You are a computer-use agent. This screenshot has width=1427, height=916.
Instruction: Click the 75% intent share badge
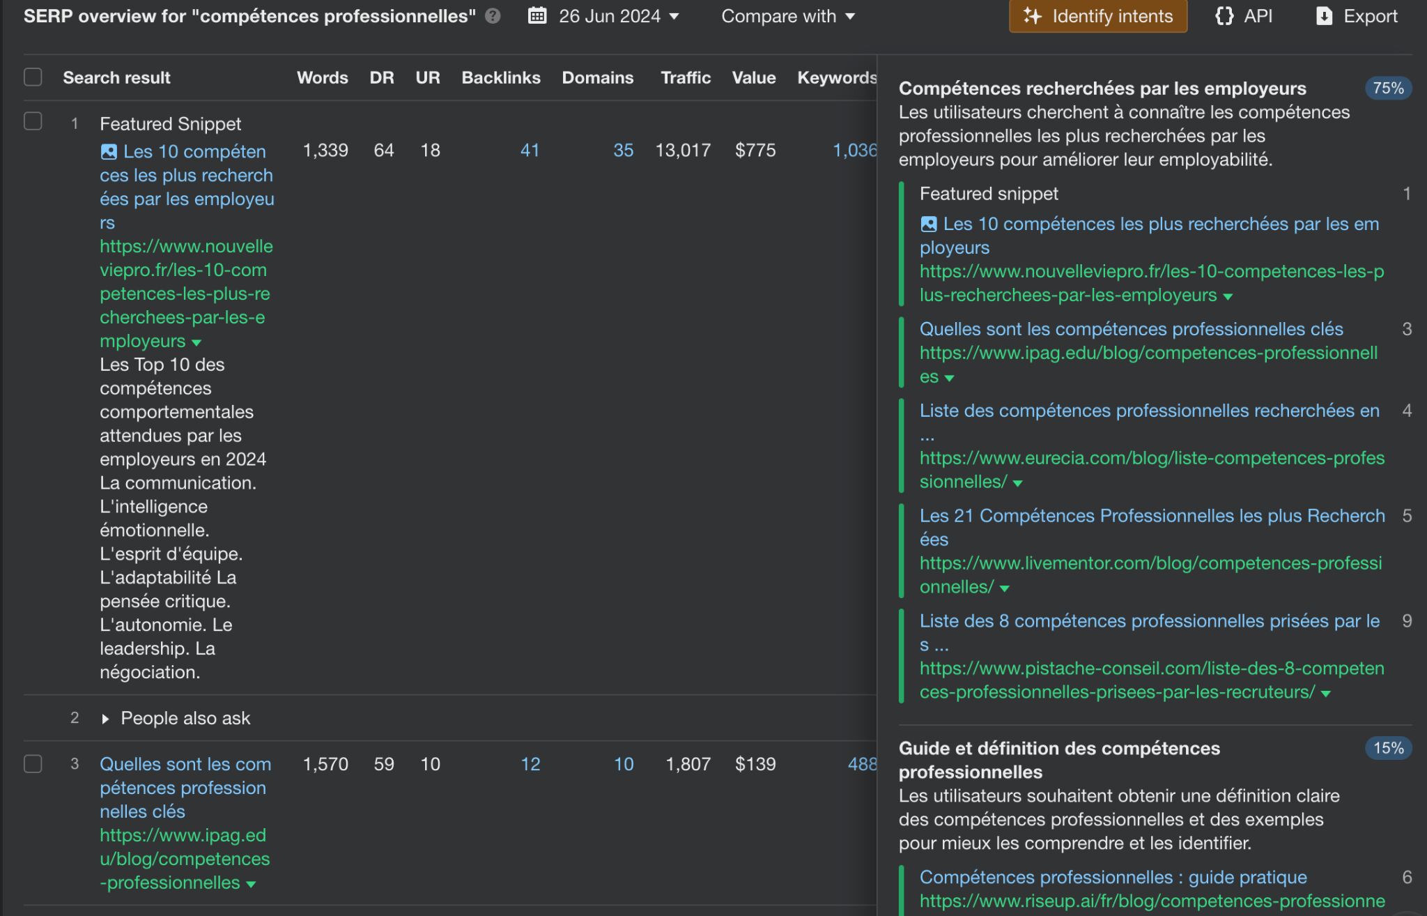[1388, 89]
